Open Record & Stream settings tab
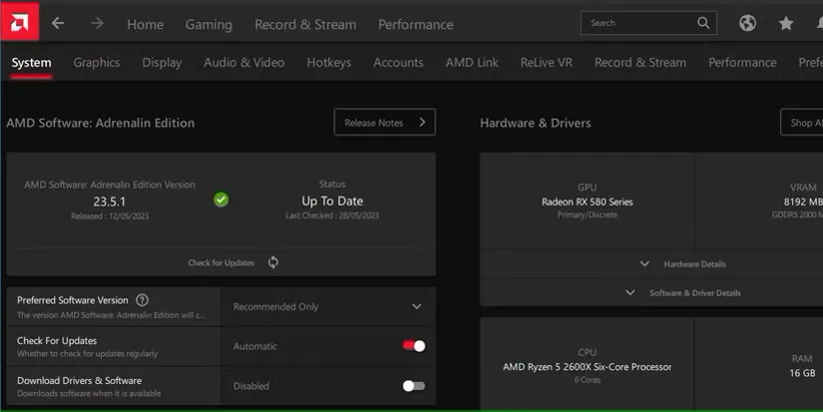The width and height of the screenshot is (823, 412). coord(640,63)
